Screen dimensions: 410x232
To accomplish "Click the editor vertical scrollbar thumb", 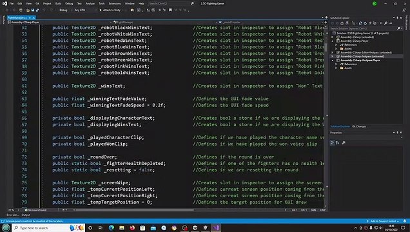I will 326,47.
